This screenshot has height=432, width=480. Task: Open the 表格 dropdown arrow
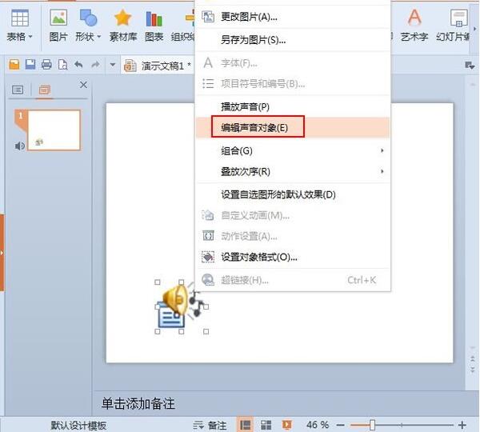click(x=30, y=37)
